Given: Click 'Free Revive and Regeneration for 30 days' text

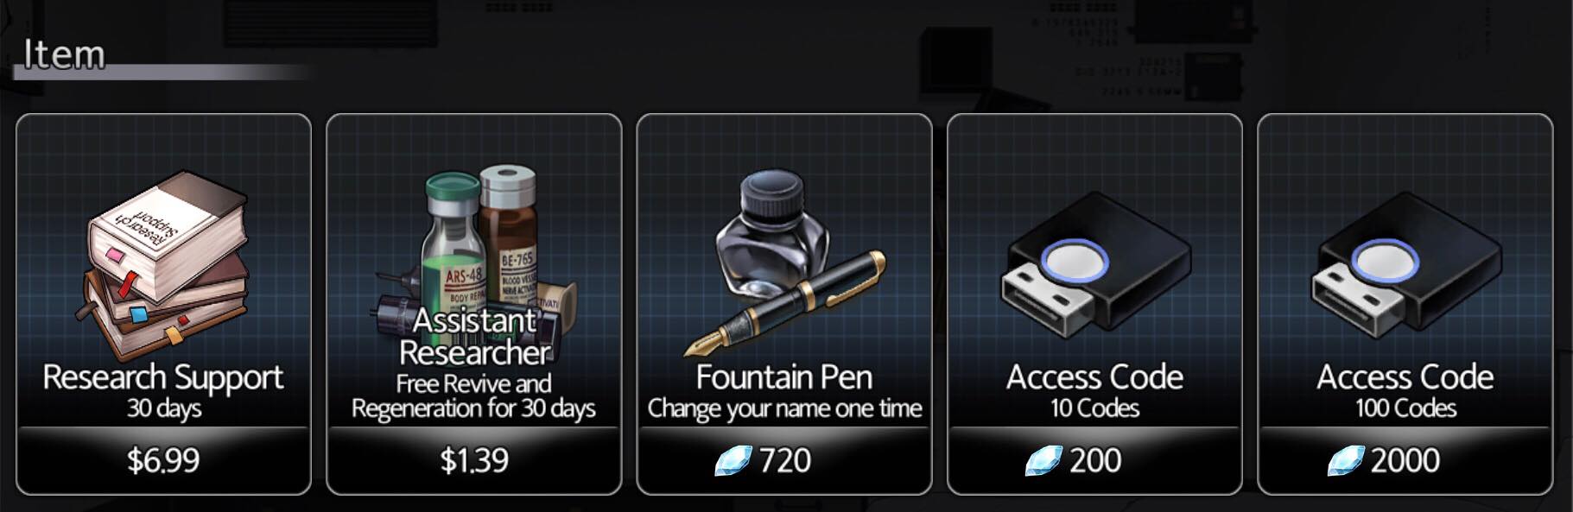Looking at the screenshot, I should (473, 395).
